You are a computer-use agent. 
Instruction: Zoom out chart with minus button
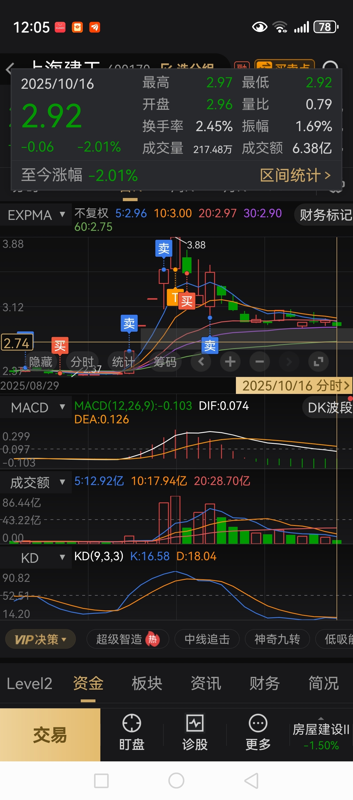click(x=260, y=361)
